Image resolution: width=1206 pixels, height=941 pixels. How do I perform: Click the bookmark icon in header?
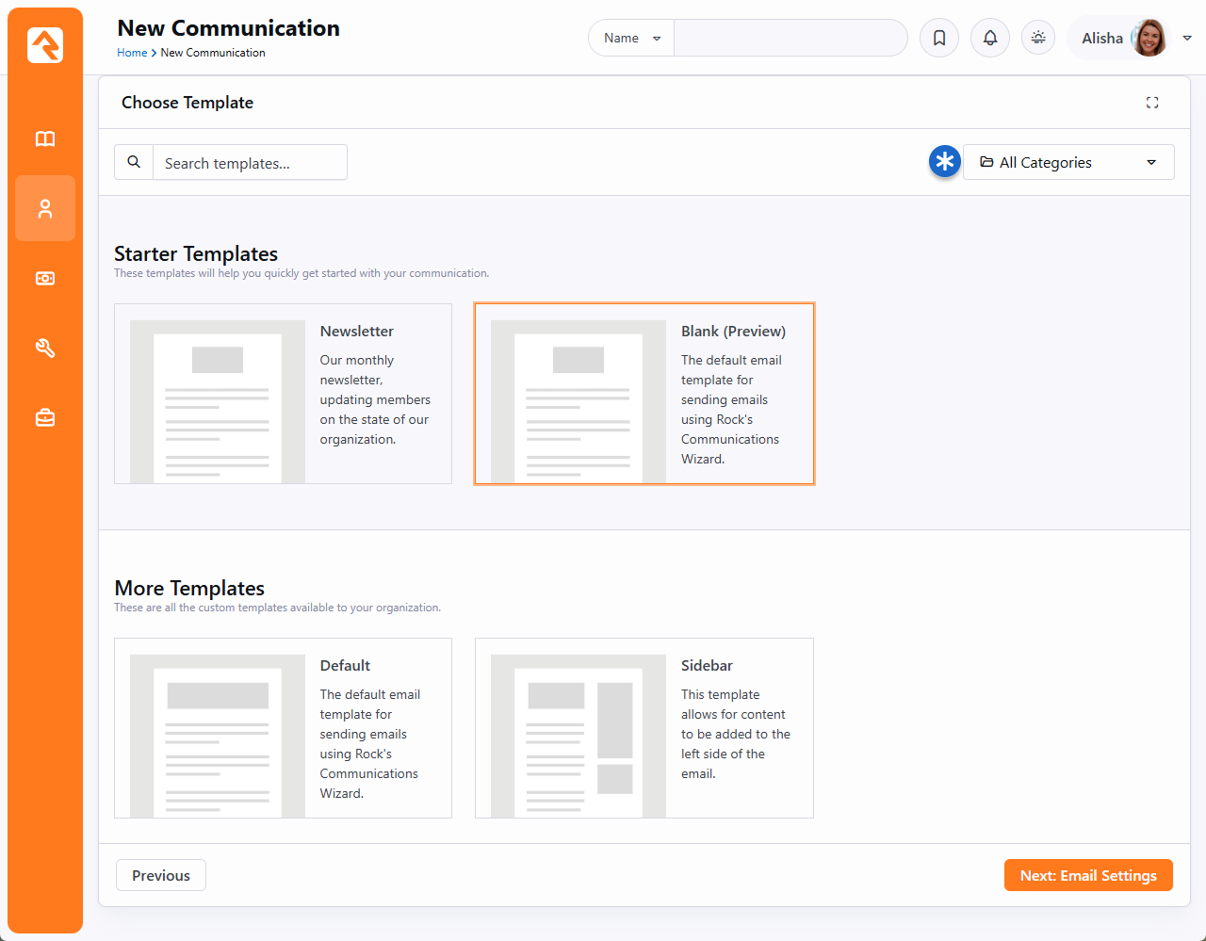click(939, 39)
